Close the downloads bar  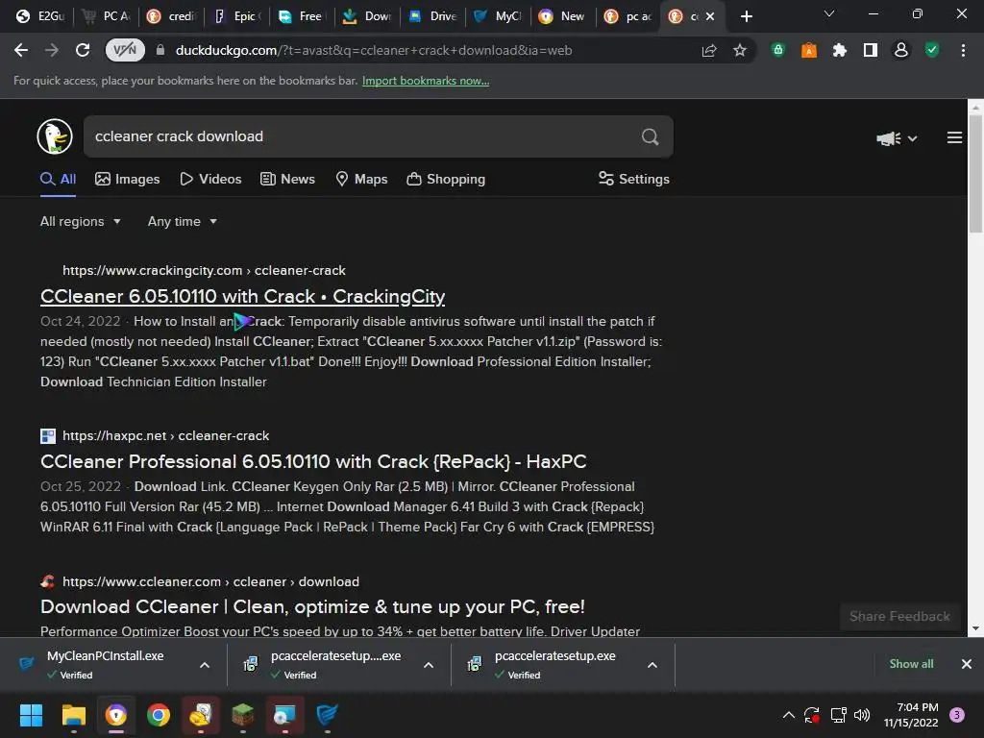pos(967,664)
